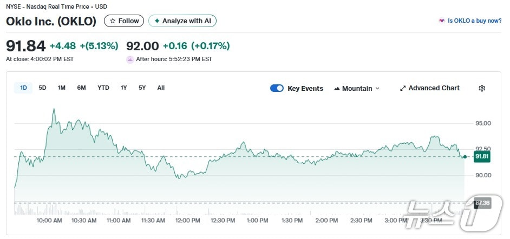Screen dimensions: 510x239
Task: Click the purple icon beside OKLO buy prompt
Action: 442,21
